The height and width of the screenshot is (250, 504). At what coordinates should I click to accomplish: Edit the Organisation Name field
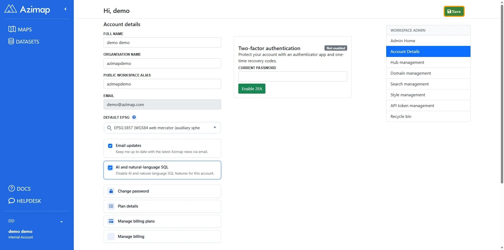162,63
